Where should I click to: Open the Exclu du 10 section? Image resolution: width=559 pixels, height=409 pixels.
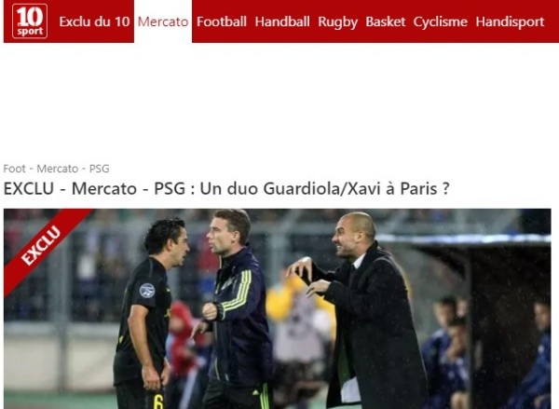click(94, 21)
